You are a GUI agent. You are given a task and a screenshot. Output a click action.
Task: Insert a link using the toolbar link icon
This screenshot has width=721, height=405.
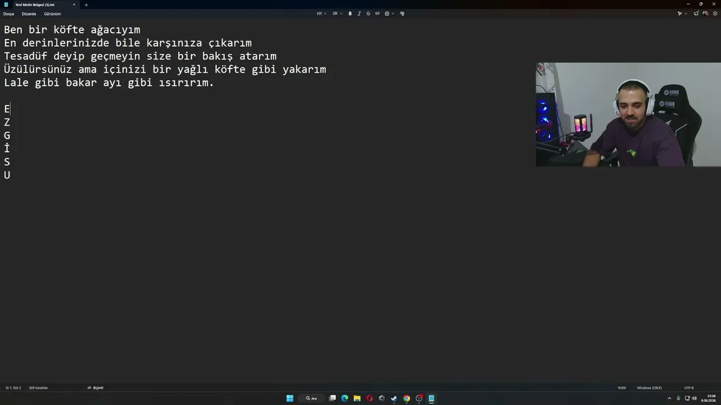[377, 13]
